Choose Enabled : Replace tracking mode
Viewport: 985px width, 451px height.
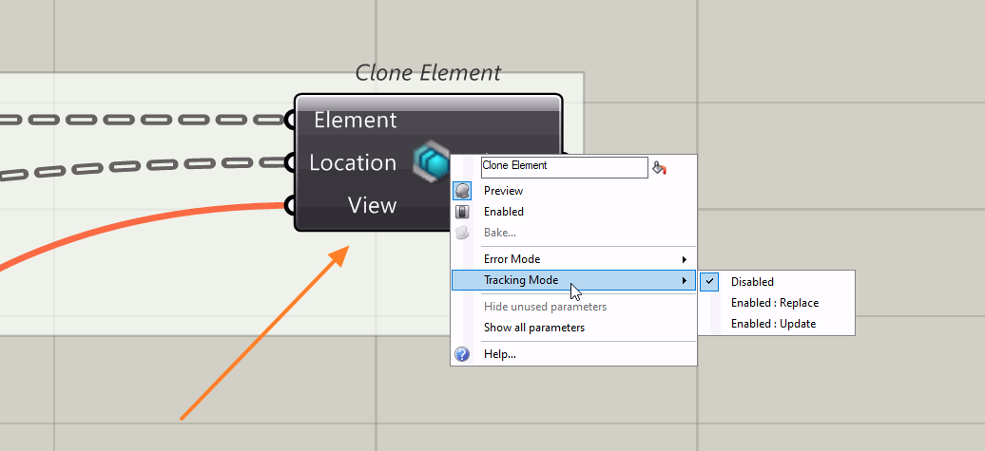[x=777, y=303]
